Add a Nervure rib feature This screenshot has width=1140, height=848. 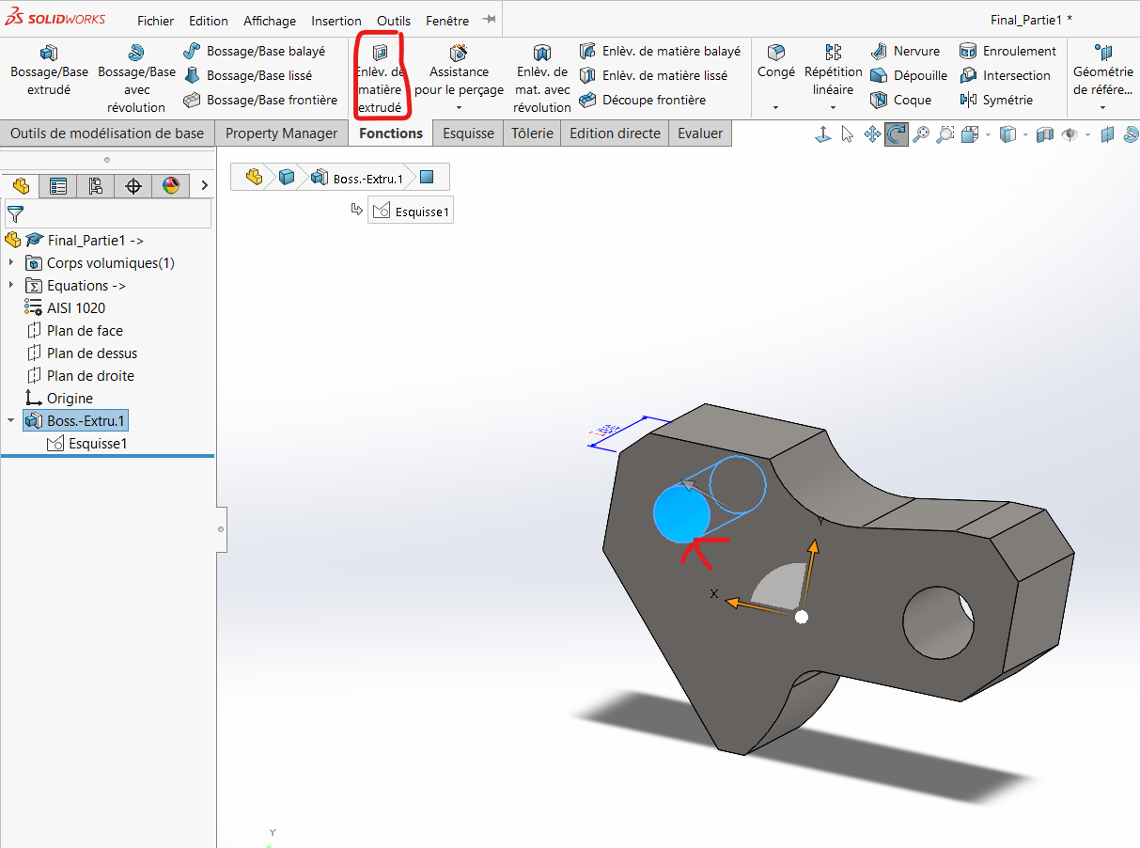905,51
